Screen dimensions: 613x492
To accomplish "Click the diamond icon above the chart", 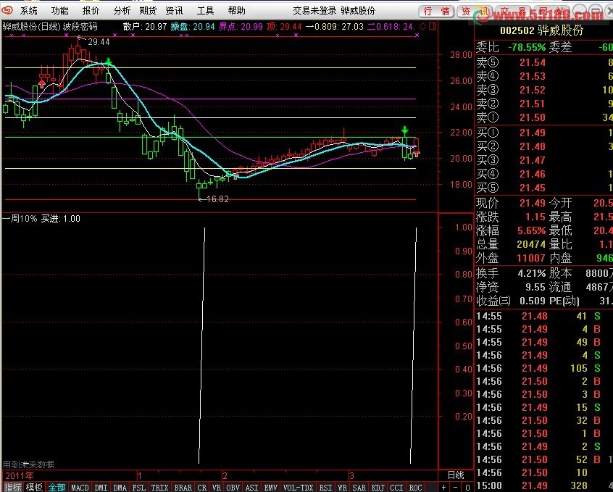I will (423, 26).
